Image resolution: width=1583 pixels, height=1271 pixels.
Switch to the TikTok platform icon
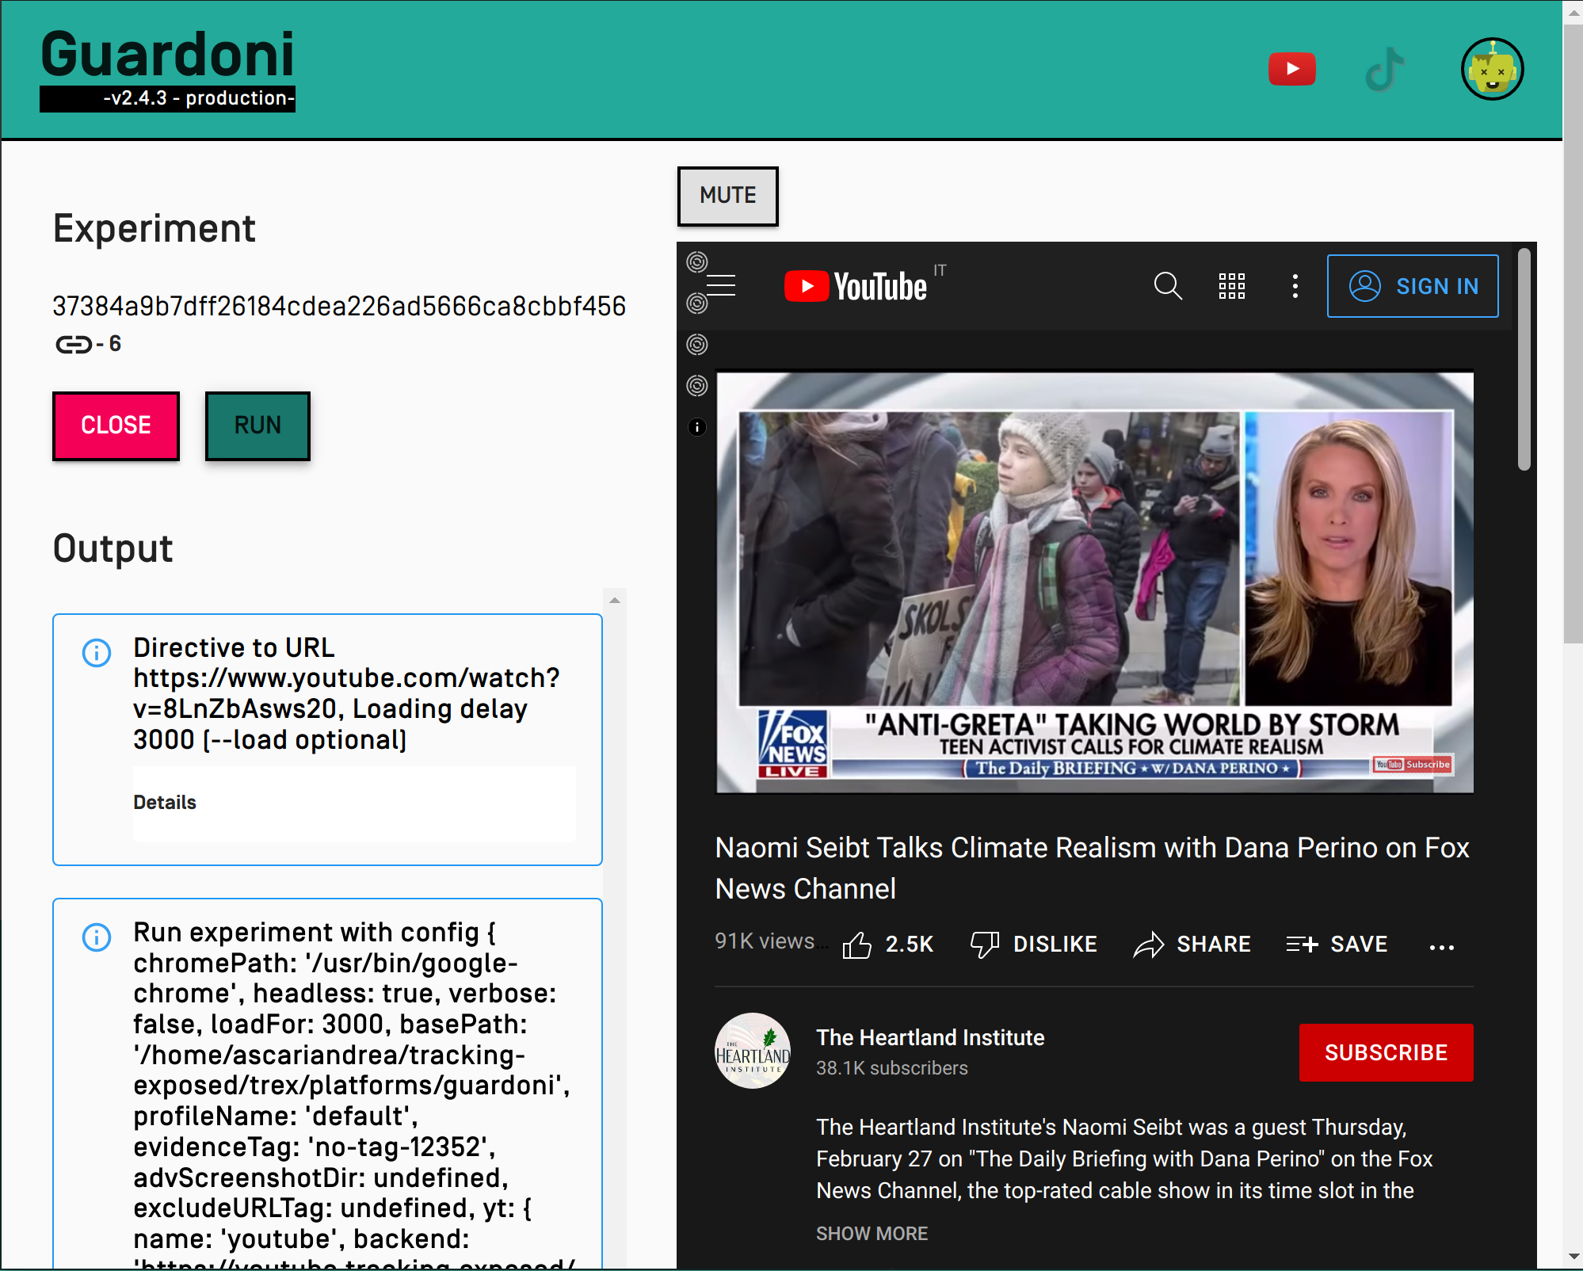click(x=1385, y=70)
